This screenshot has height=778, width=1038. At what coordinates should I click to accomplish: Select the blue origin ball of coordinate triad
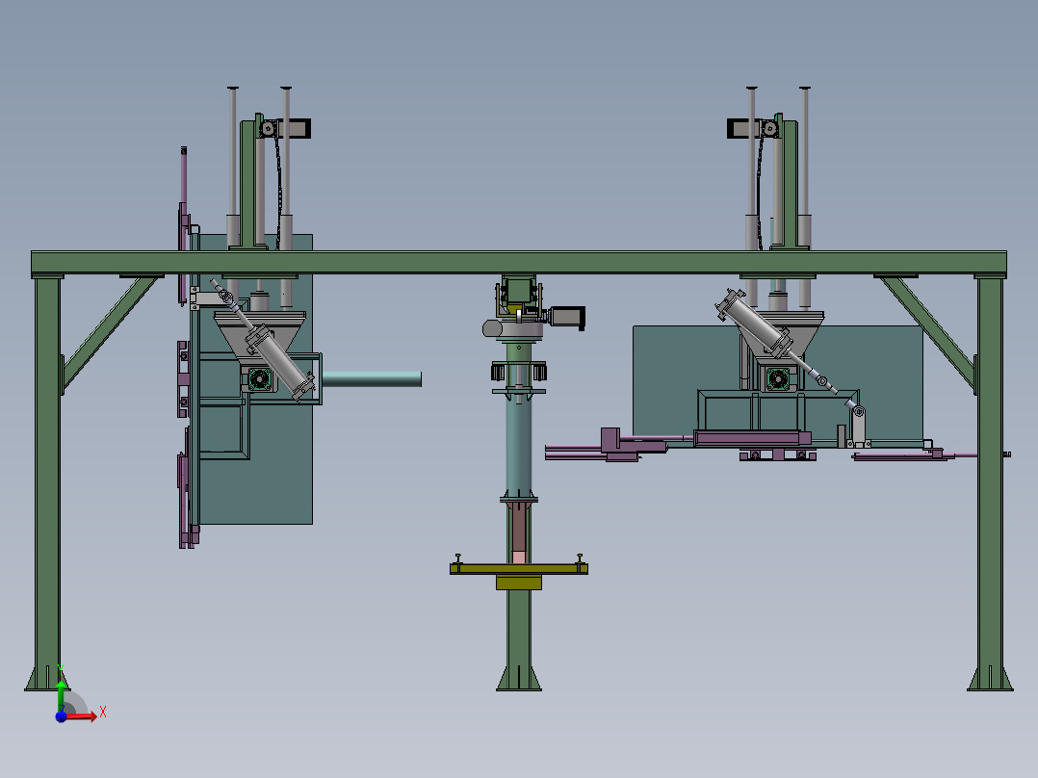click(62, 716)
